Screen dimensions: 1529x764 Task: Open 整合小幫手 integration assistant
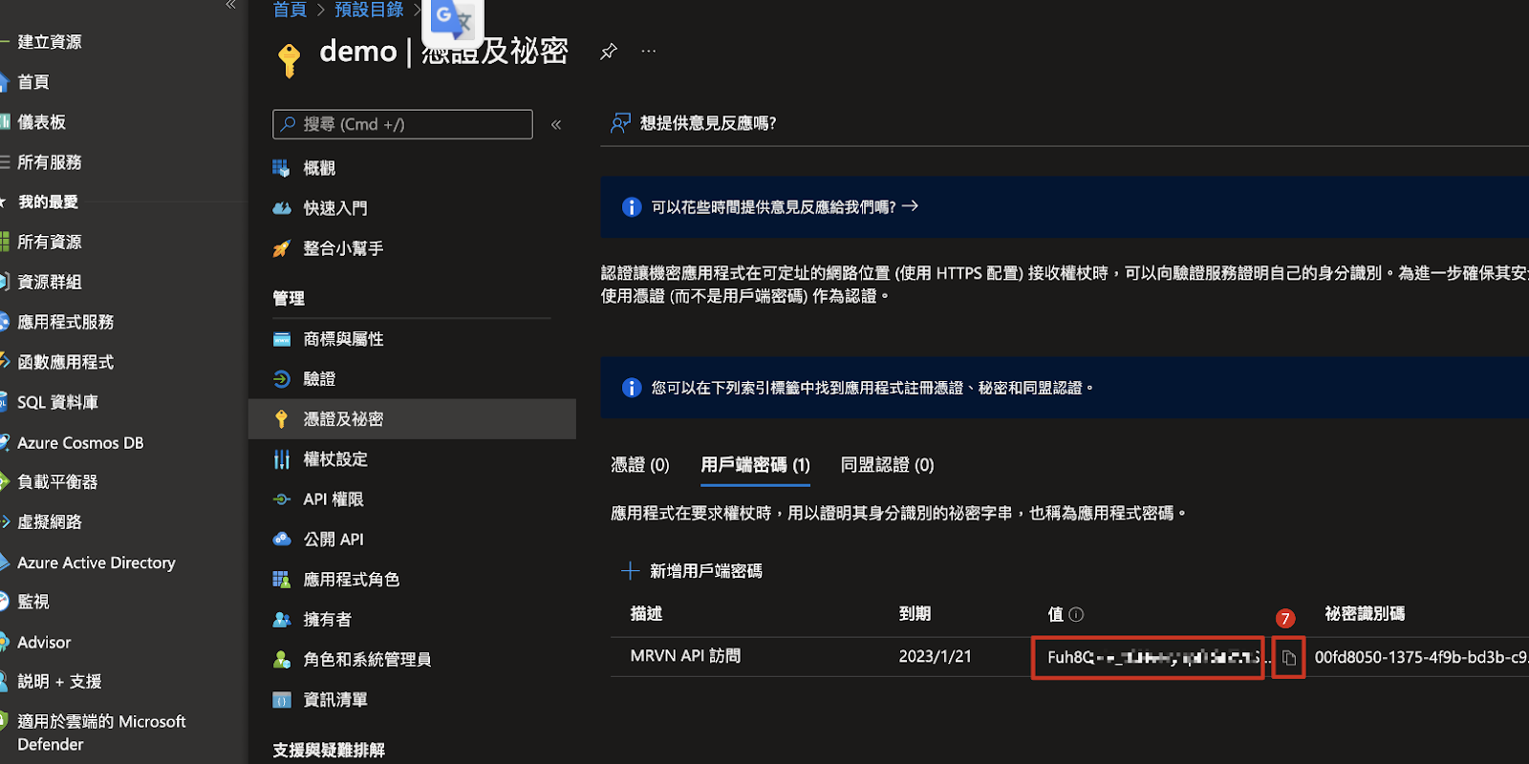coord(342,248)
